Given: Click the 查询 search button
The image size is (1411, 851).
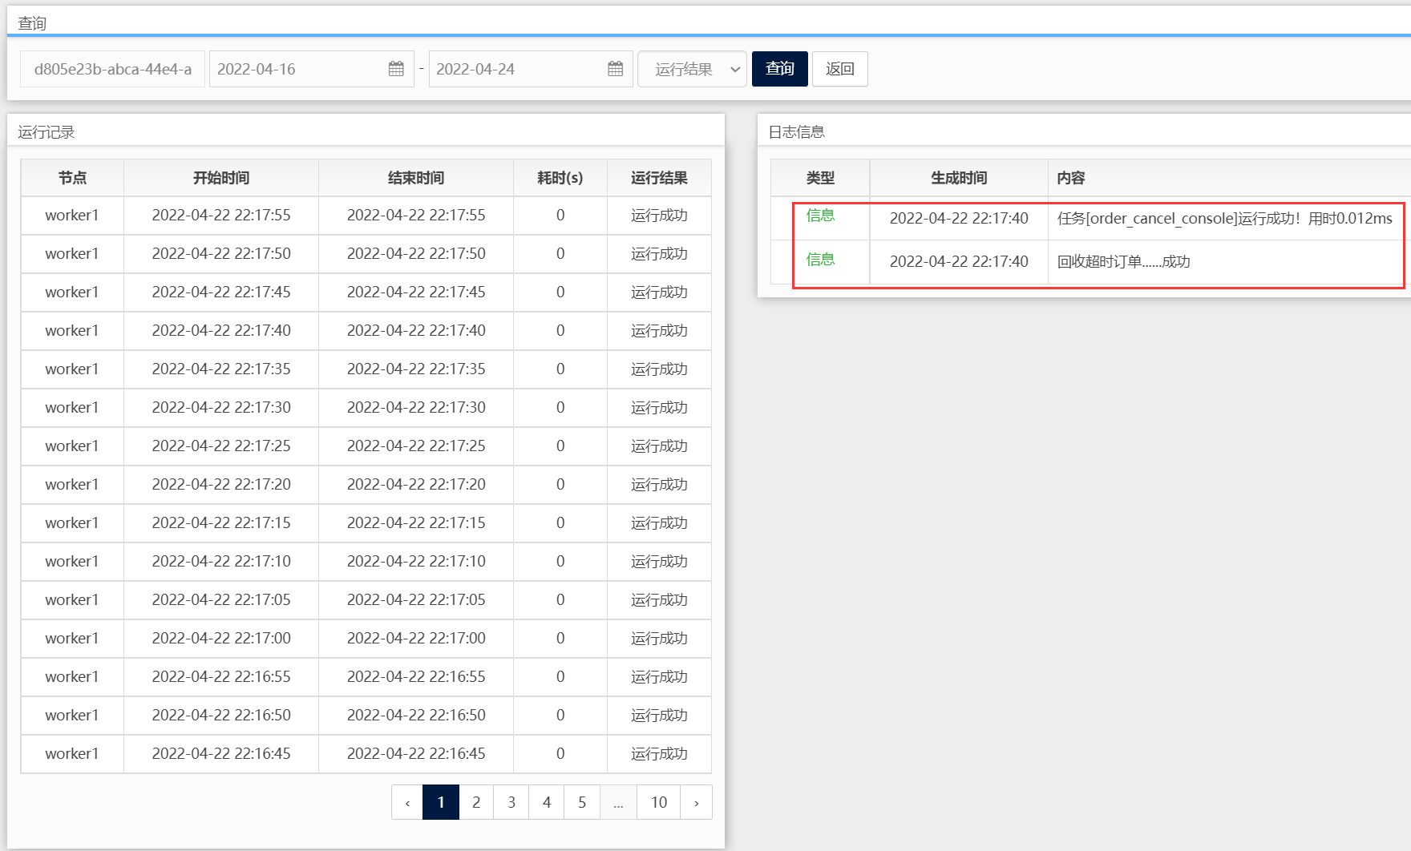Looking at the screenshot, I should coord(779,69).
